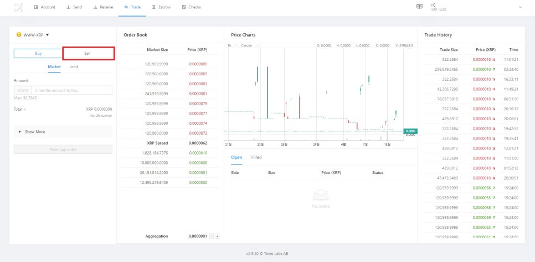Click bid size 10,000,000.0000
535x262 pixels.
pyautogui.click(x=154, y=163)
